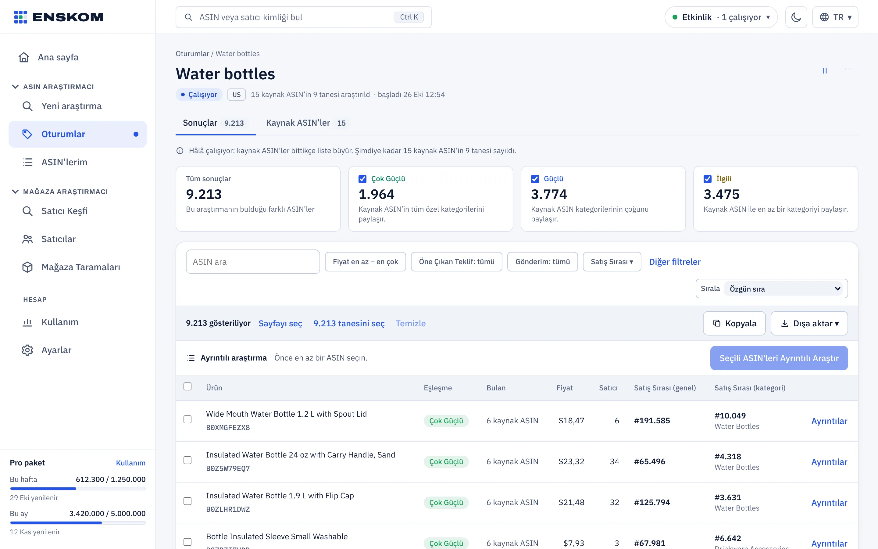Click the ASIN ara input field
The height and width of the screenshot is (549, 878).
click(x=253, y=262)
